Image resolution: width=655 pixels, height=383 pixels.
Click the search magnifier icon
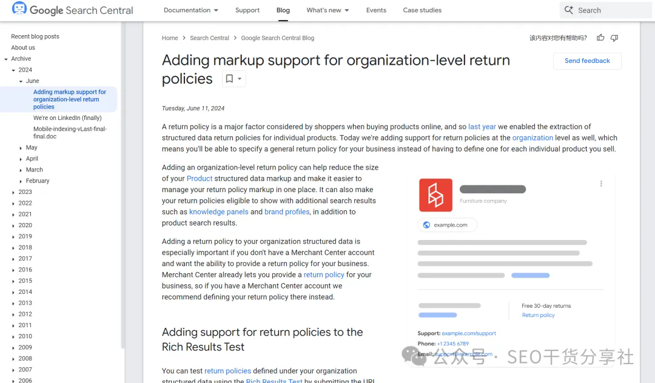(x=568, y=10)
